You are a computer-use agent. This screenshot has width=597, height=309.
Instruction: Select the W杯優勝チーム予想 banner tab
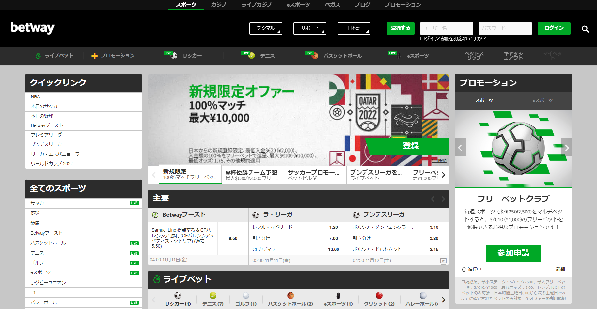click(253, 175)
